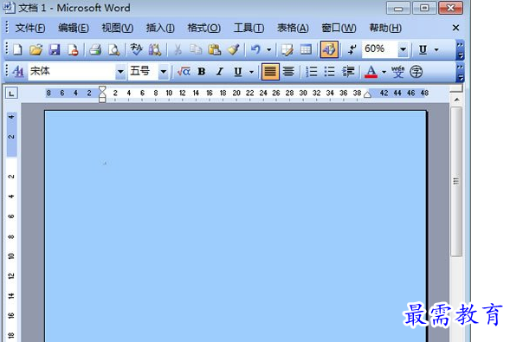Toggle the highlighted Drawing toolbar button
The image size is (510, 342).
click(x=329, y=49)
